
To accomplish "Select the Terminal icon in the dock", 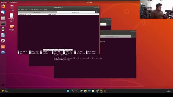I will click(3, 24).
